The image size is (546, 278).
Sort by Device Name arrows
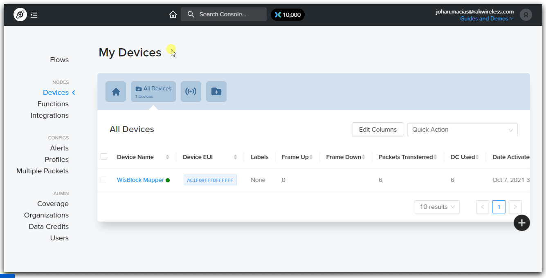tap(167, 157)
